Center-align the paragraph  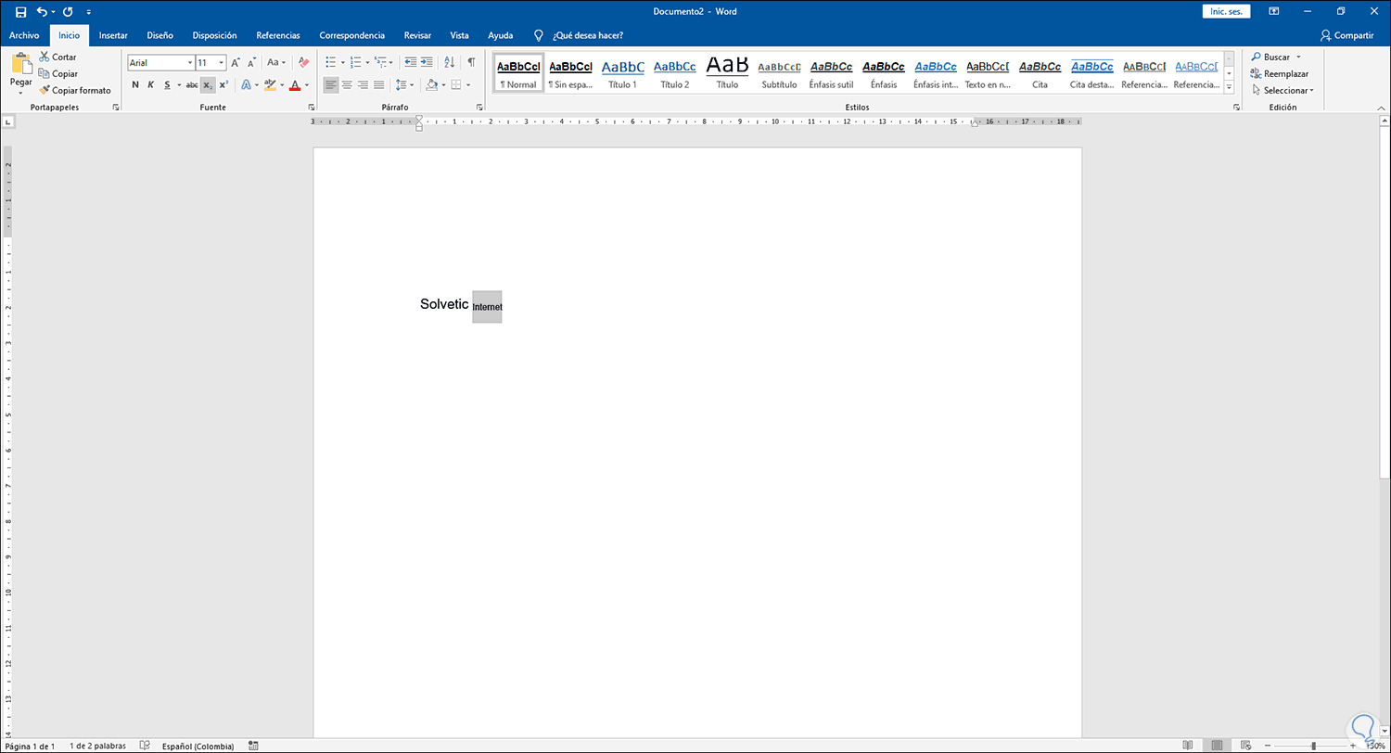click(x=347, y=84)
